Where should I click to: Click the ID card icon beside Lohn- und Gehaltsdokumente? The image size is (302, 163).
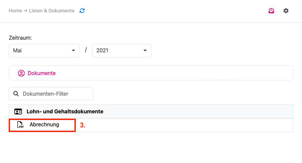18,112
